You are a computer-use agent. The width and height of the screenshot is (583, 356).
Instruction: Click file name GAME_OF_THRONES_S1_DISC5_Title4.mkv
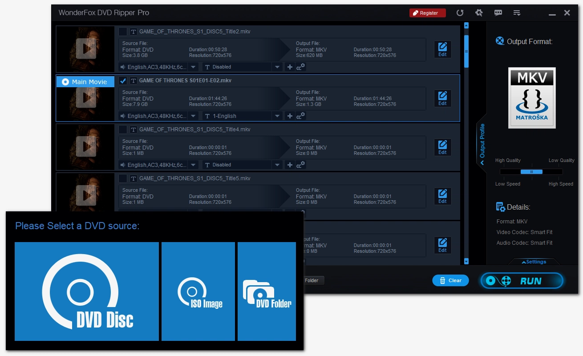point(194,129)
